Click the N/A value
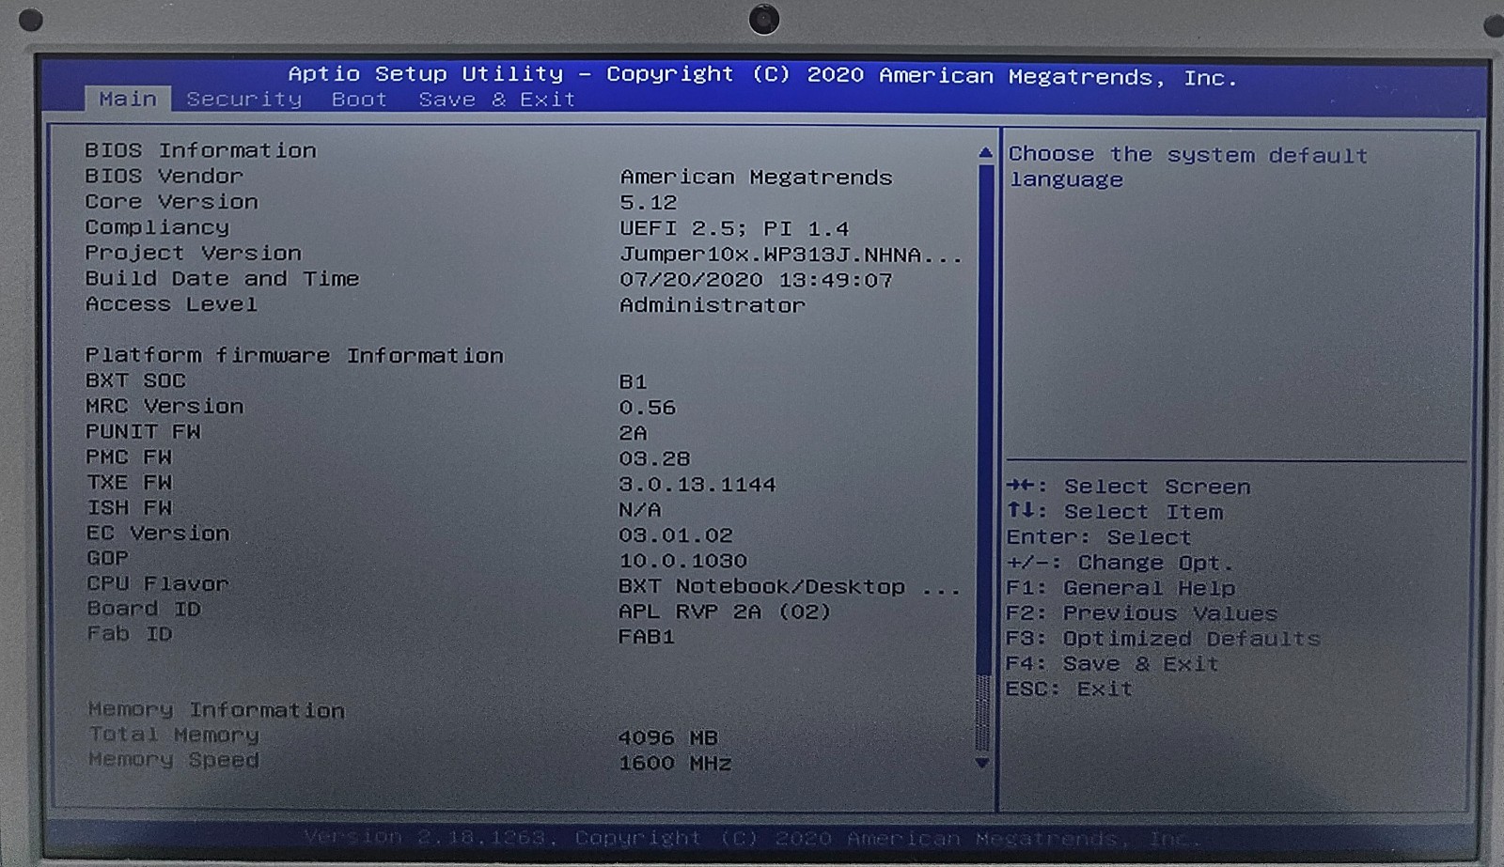Viewport: 1504px width, 867px height. (x=639, y=509)
